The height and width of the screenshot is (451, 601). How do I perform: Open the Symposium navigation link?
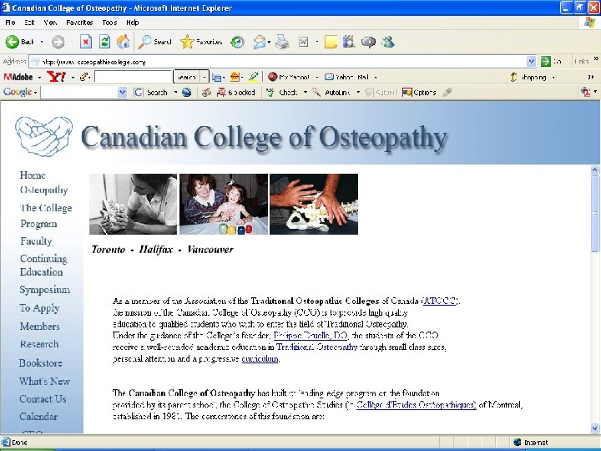45,290
